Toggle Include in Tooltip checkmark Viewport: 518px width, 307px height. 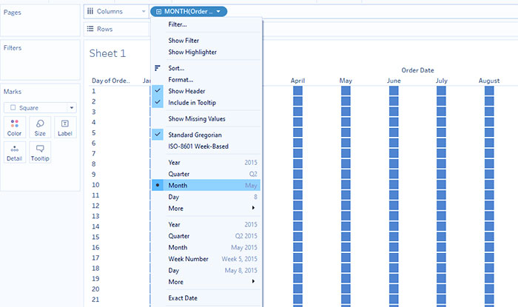click(x=158, y=102)
